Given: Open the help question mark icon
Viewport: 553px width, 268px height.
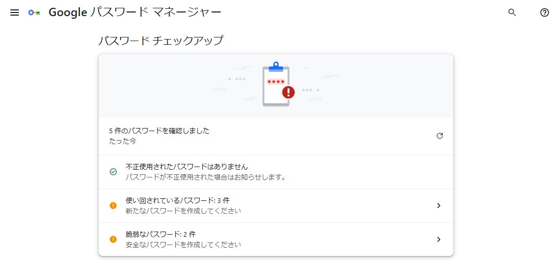Looking at the screenshot, I should point(544,12).
